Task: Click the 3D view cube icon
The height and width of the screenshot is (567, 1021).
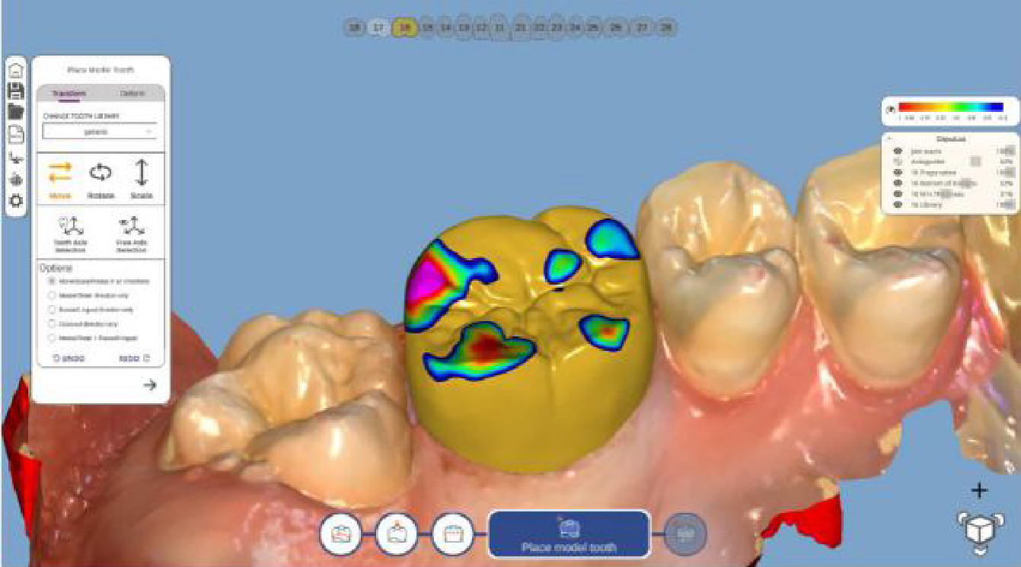Action: pyautogui.click(x=978, y=530)
